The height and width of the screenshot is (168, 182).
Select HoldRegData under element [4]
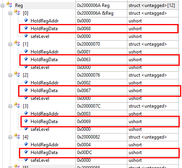(x=44, y=153)
